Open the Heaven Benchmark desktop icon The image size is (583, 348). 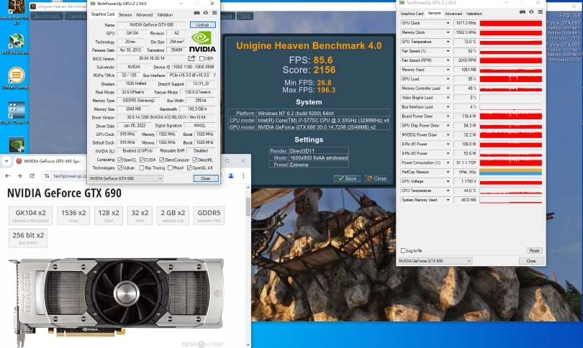point(15,12)
